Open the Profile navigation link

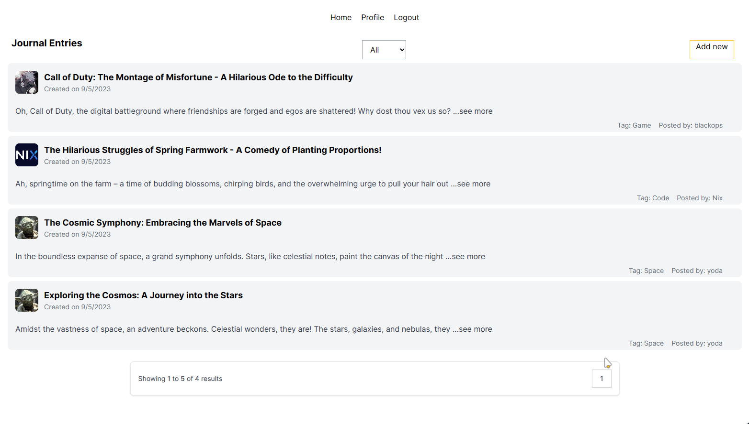pyautogui.click(x=373, y=17)
